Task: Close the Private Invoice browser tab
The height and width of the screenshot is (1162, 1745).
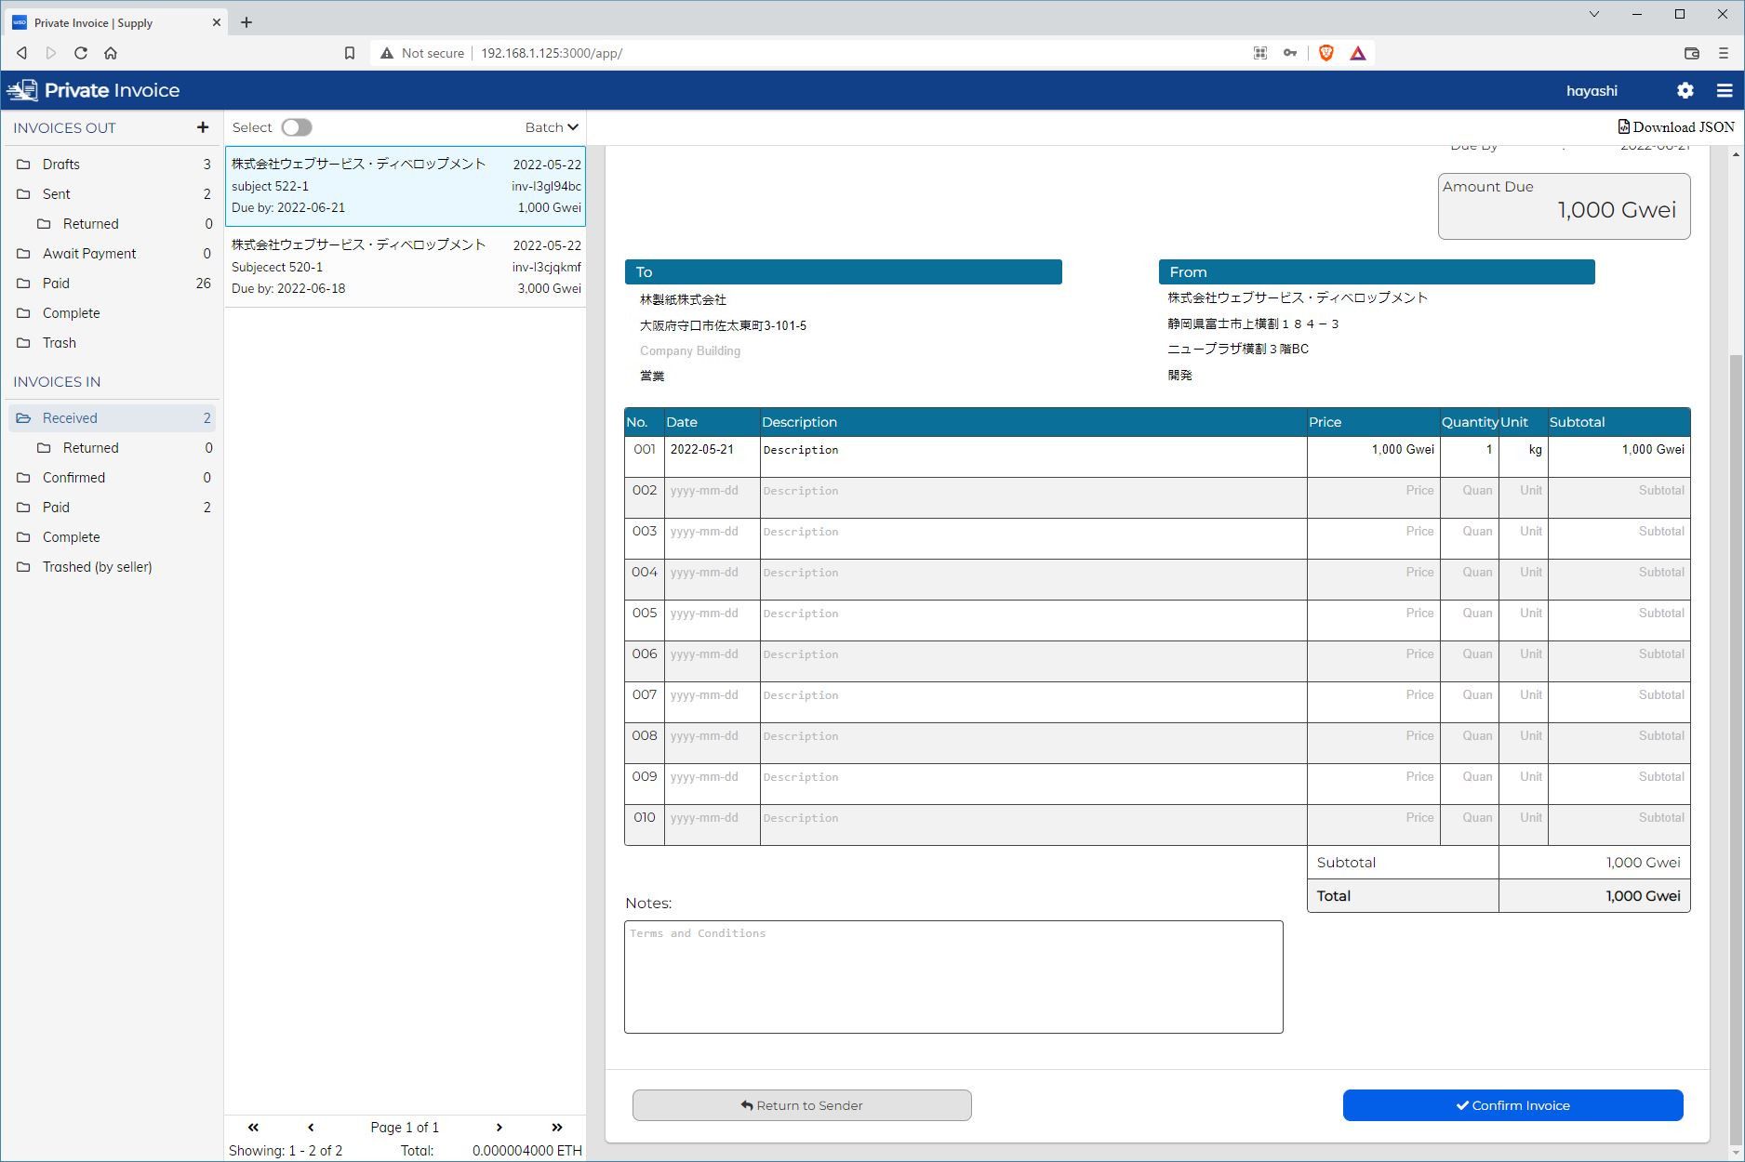Action: click(217, 22)
